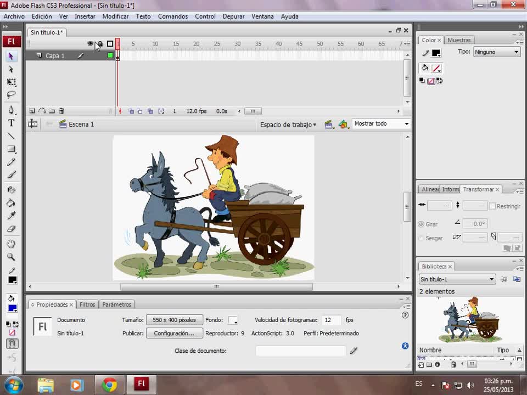Click Insert Layer icon below timeline

point(32,111)
